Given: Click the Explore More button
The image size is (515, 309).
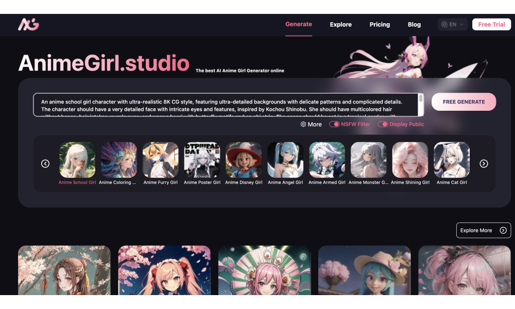Looking at the screenshot, I should 484,230.
